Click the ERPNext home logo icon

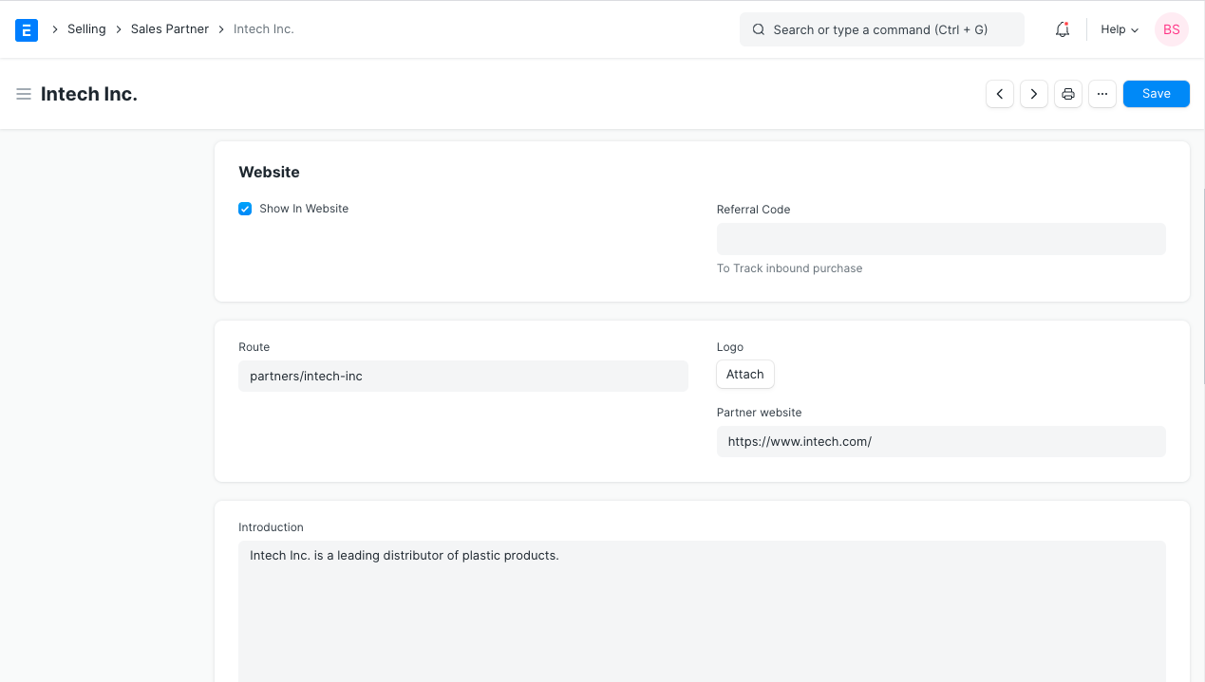pos(27,29)
